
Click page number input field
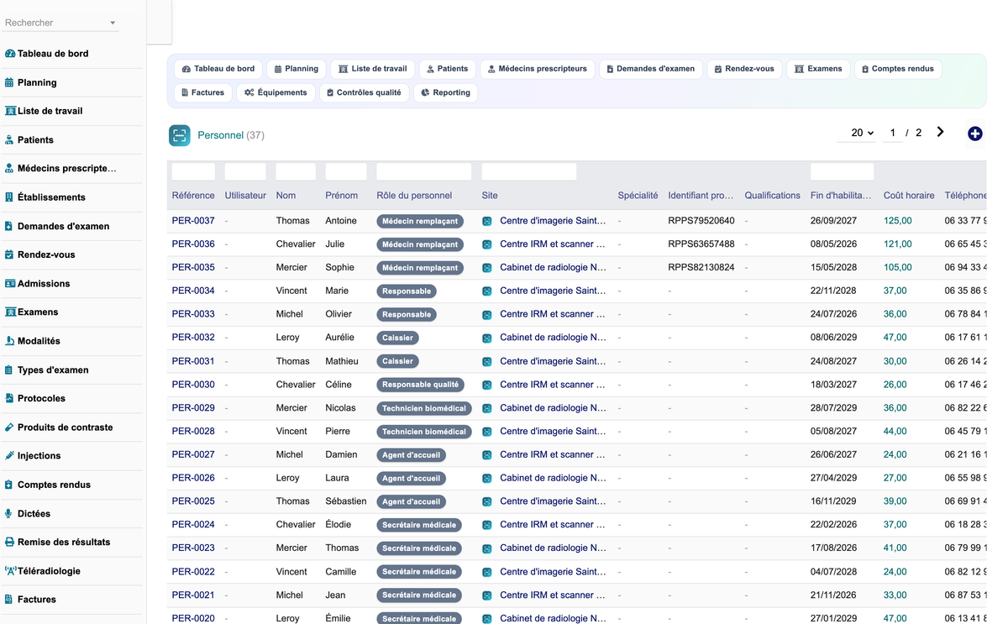892,133
